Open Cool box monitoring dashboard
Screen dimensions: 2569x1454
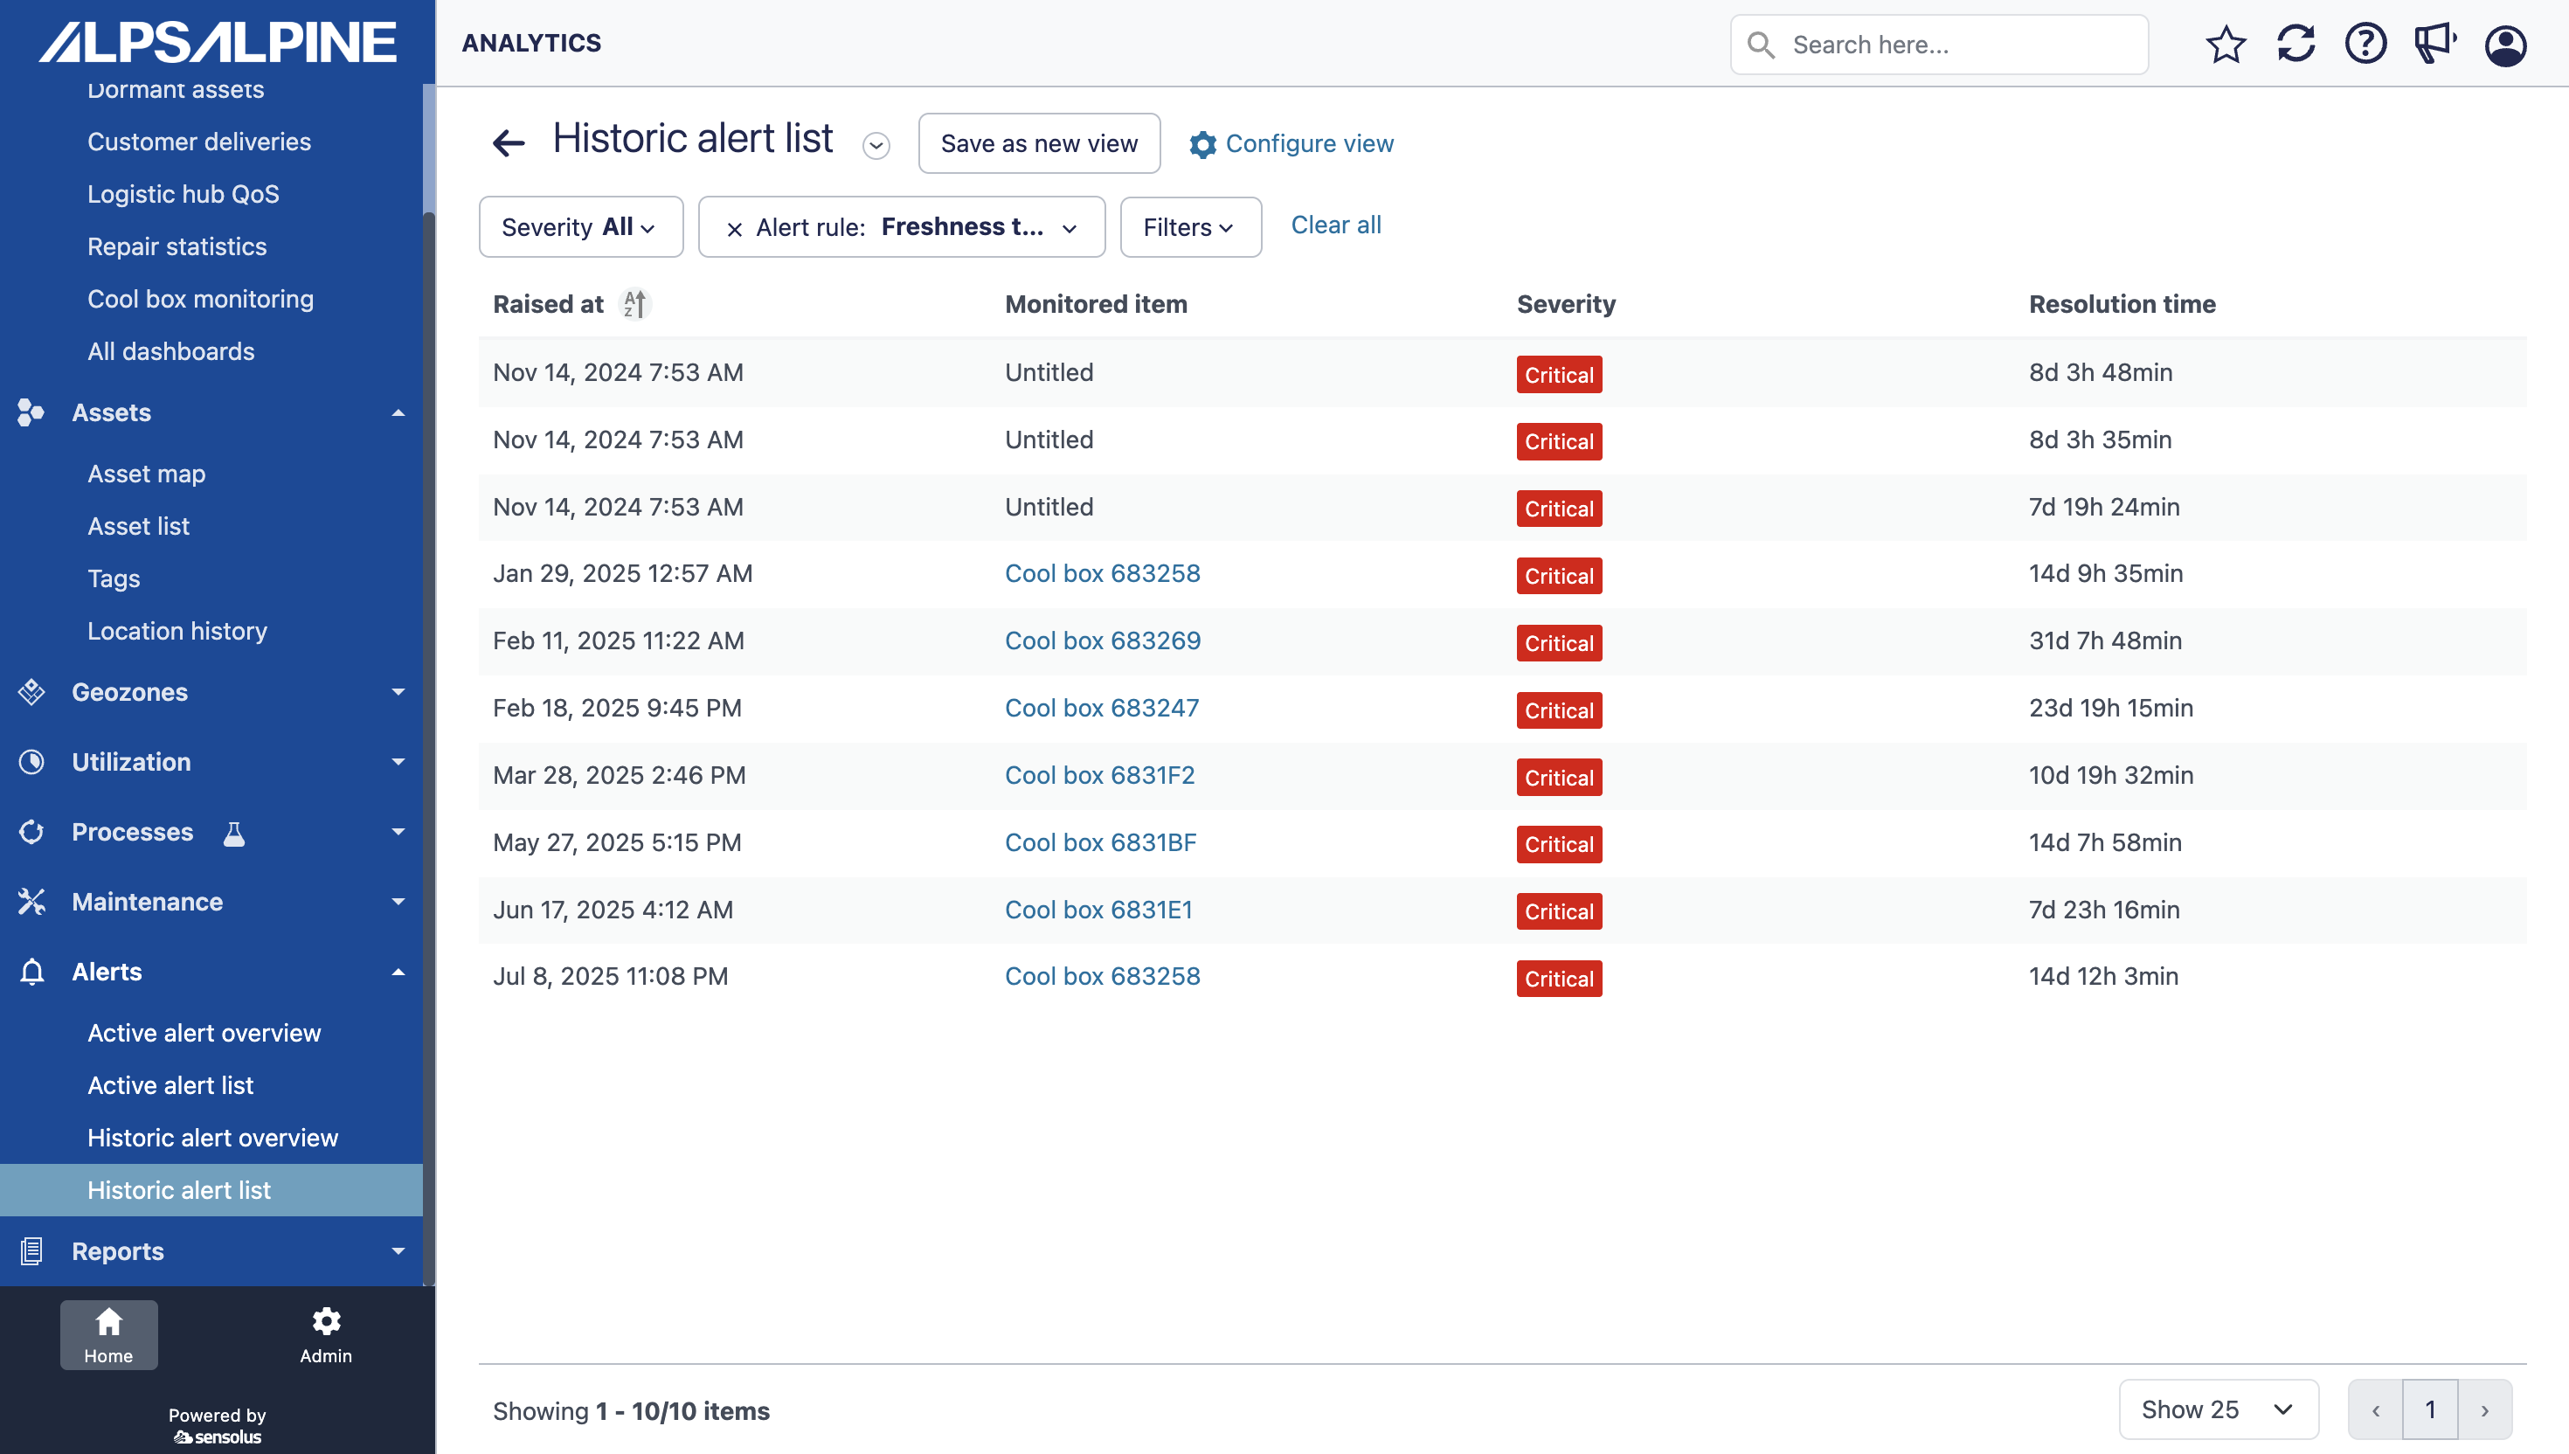coord(201,299)
